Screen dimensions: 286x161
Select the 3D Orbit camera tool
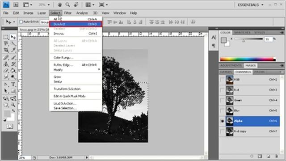[13, 98]
